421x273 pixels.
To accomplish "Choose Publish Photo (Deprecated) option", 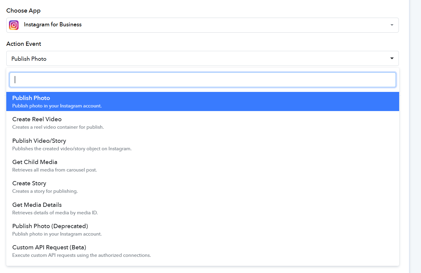I will click(x=50, y=226).
